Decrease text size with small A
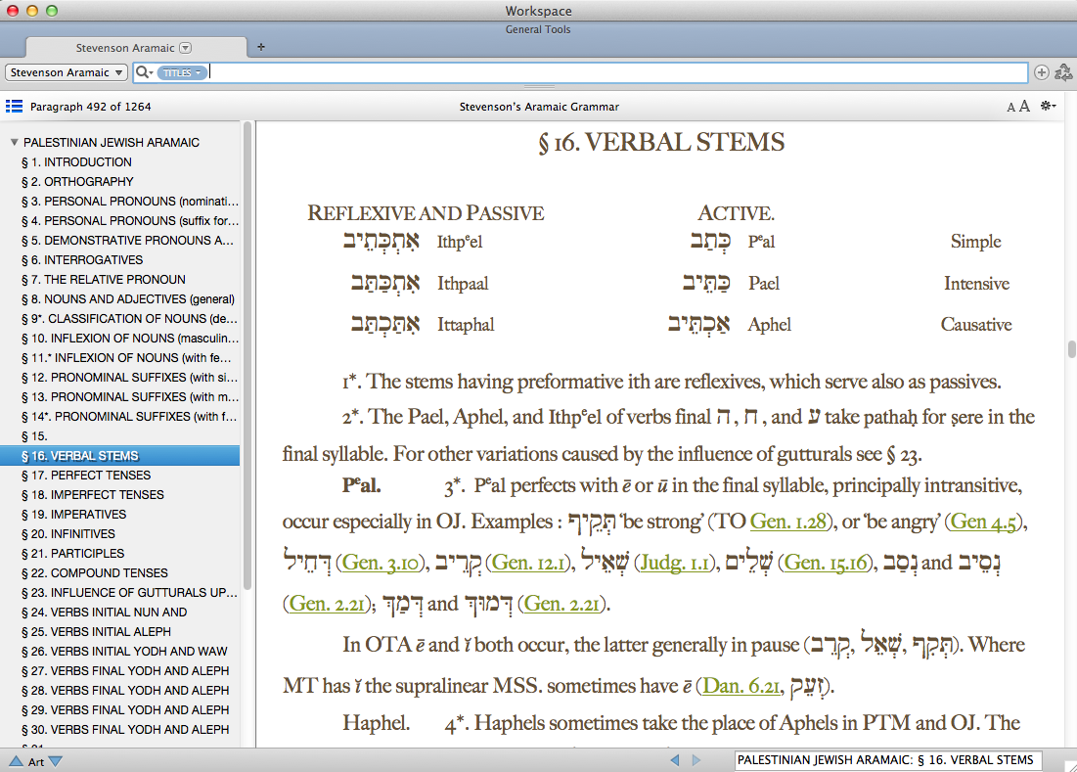This screenshot has width=1077, height=772. pos(1010,108)
